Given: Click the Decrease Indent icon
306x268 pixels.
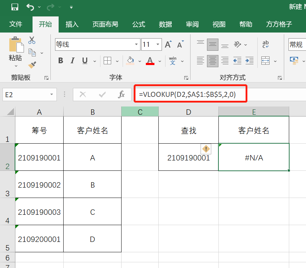Looking at the screenshot, I should tap(237, 60).
